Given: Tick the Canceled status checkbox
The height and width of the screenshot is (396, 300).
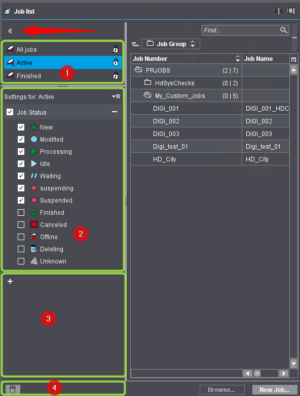Looking at the screenshot, I should 21,224.
